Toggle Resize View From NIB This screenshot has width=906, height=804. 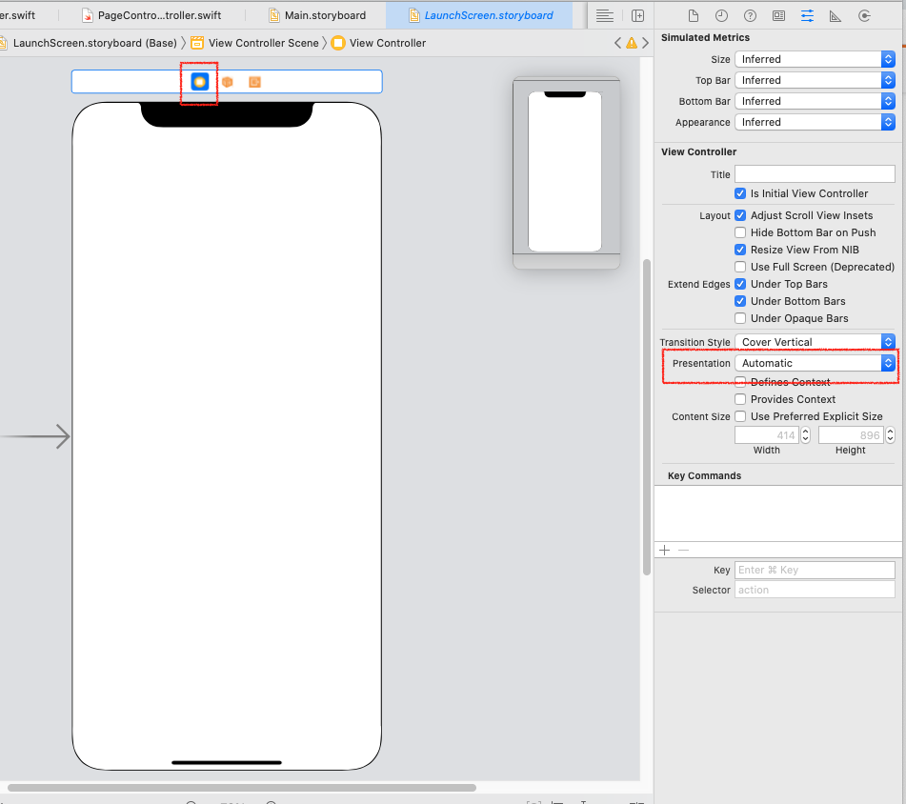[x=740, y=250]
